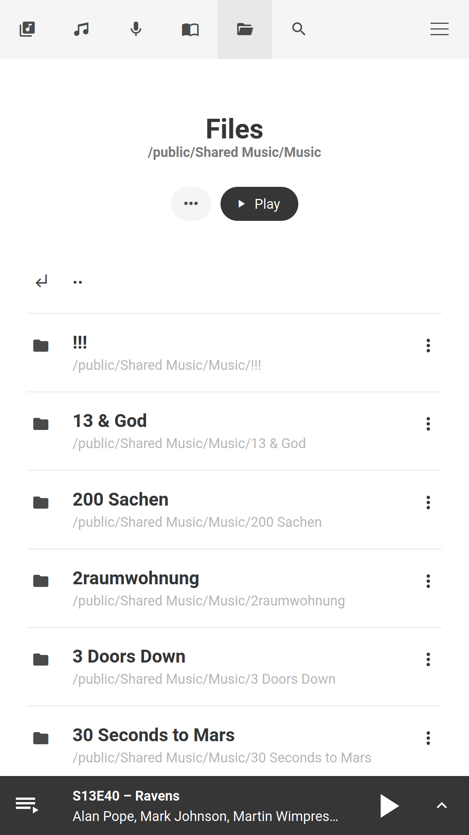
Task: Open the hamburger navigation menu
Action: 439,29
